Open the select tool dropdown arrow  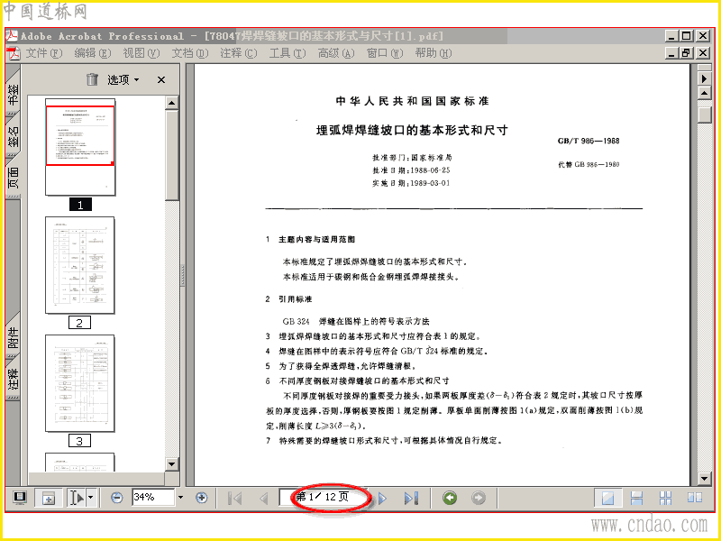91,498
